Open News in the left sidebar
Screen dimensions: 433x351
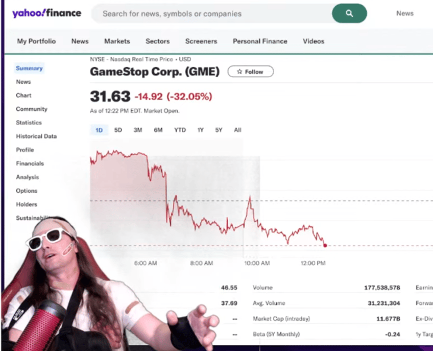click(x=23, y=82)
